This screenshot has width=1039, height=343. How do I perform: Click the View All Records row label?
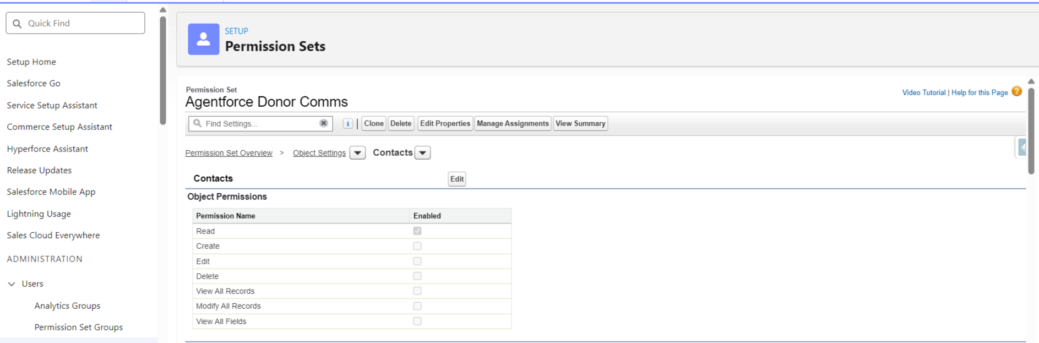[x=225, y=291]
